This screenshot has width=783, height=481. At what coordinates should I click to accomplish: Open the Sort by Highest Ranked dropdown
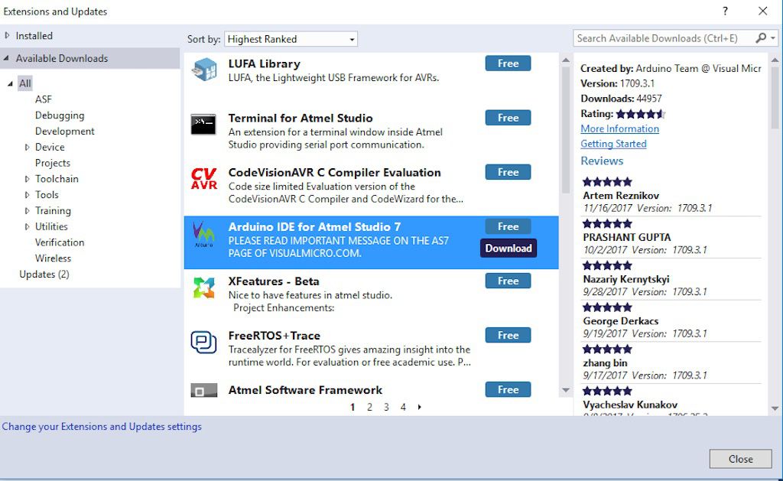pos(291,39)
